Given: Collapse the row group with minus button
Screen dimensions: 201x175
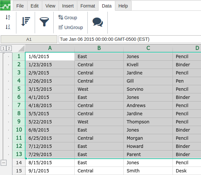Looking at the screenshot, I should point(4,163).
